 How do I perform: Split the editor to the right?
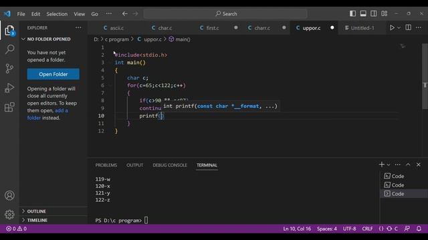click(x=409, y=27)
